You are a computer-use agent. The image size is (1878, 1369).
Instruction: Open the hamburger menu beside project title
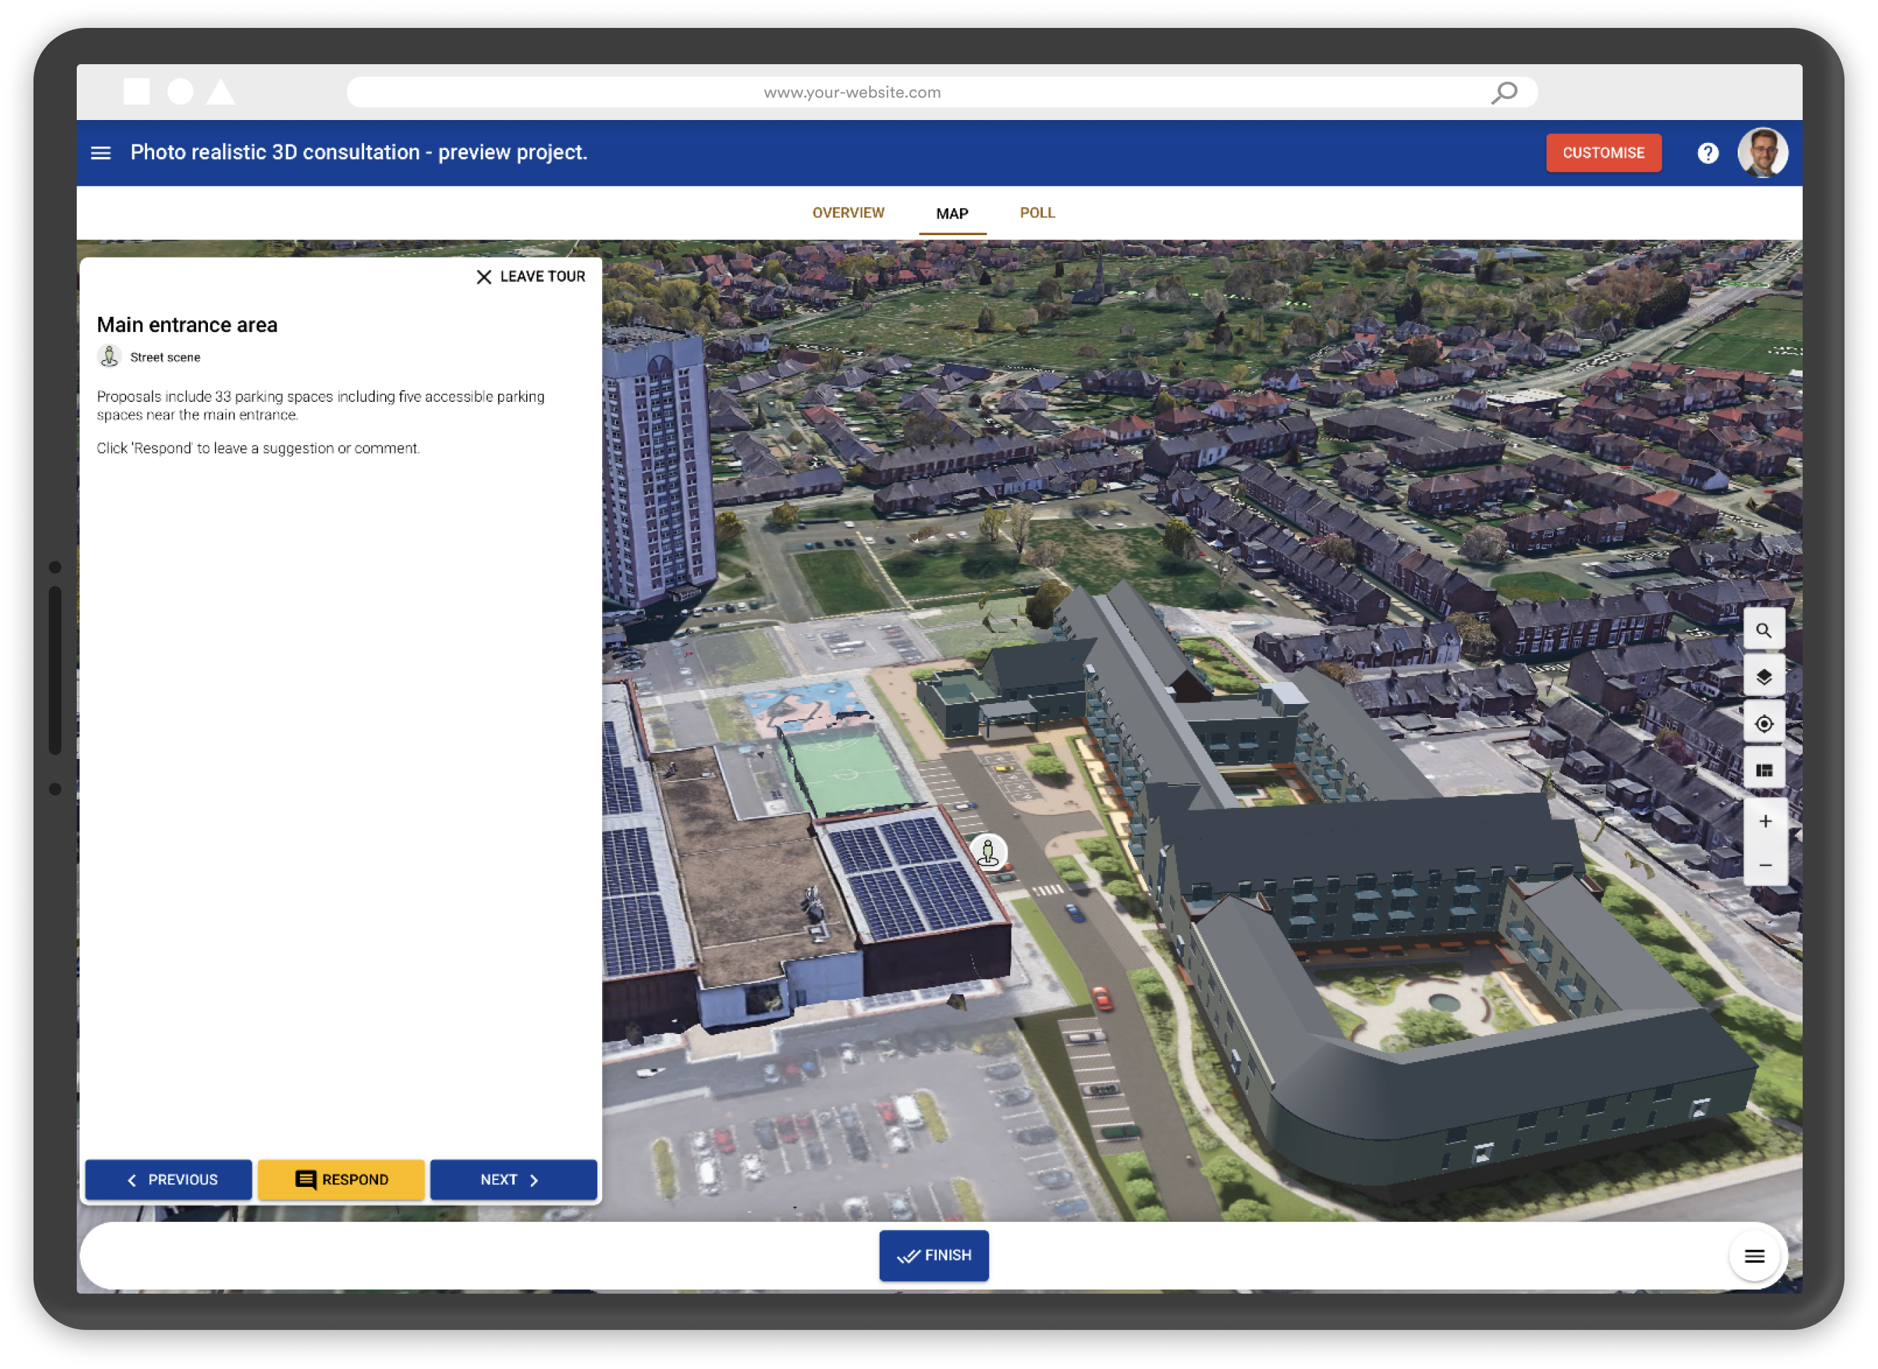point(101,154)
